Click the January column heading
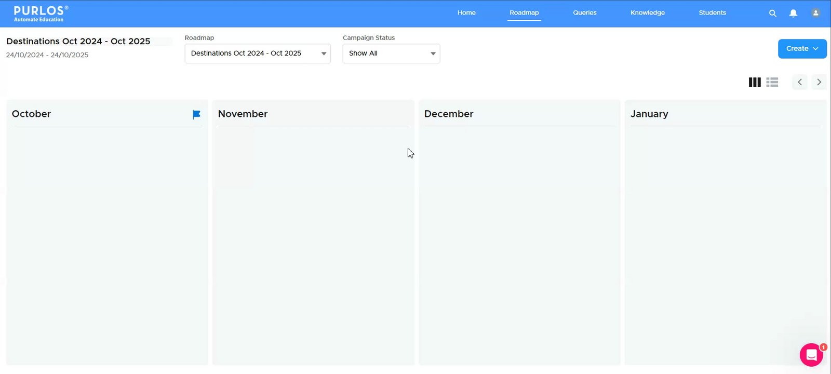The width and height of the screenshot is (831, 374). point(649,114)
